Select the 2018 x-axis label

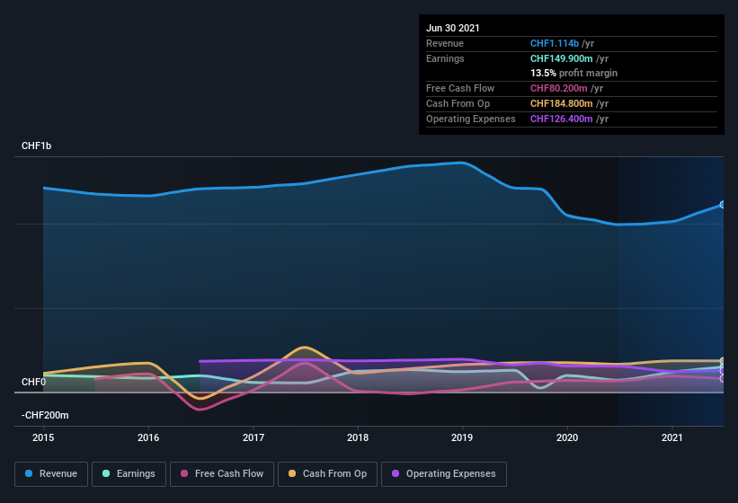(358, 437)
